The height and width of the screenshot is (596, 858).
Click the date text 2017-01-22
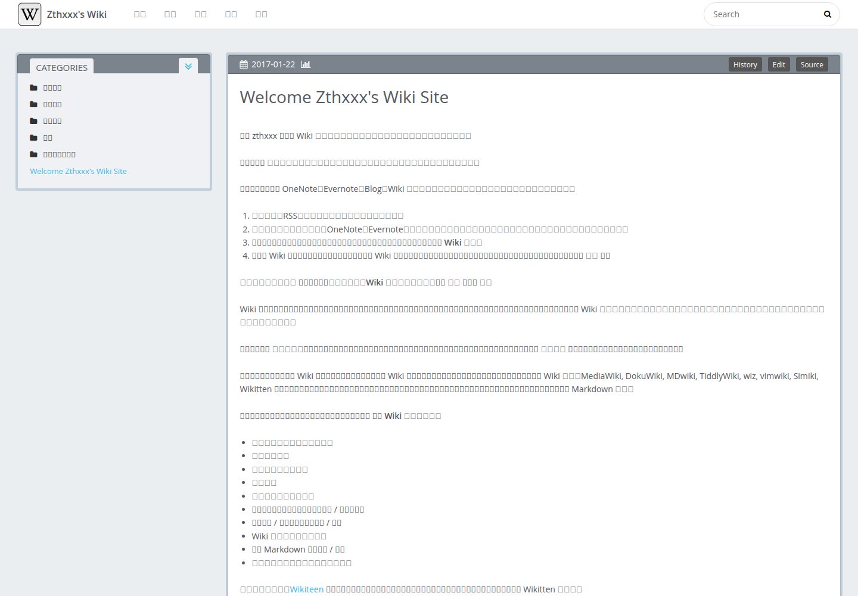click(273, 64)
